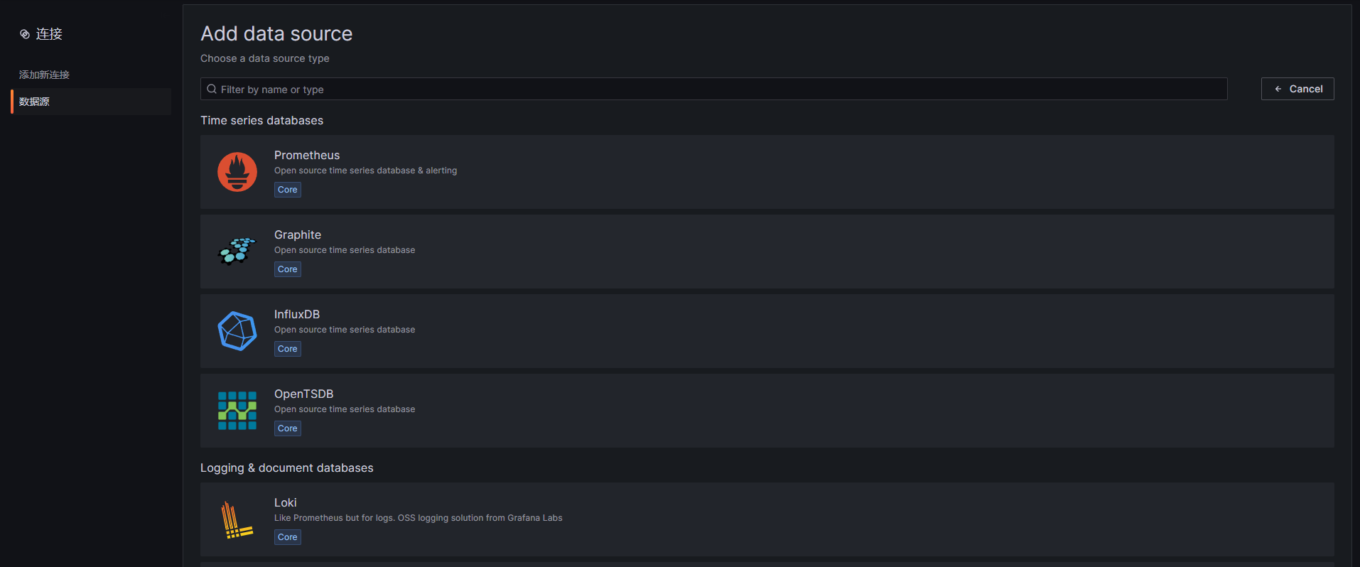Choose the Prometheus data source title
Screen dimensions: 1360x567
point(307,155)
